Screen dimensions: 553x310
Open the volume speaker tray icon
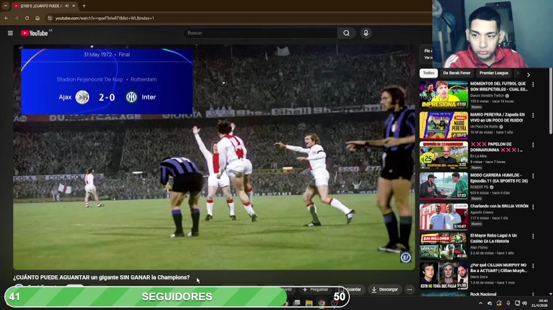(525, 303)
